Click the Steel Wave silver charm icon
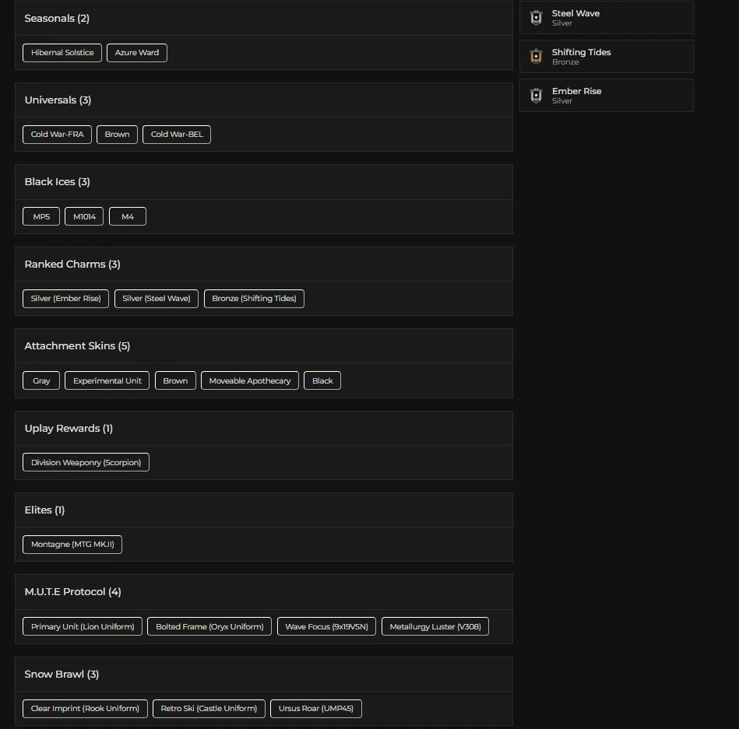 [536, 18]
